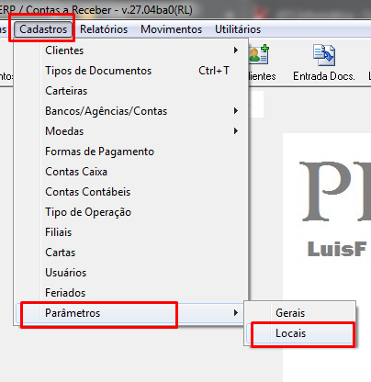Open the Relatórios menu

(104, 29)
